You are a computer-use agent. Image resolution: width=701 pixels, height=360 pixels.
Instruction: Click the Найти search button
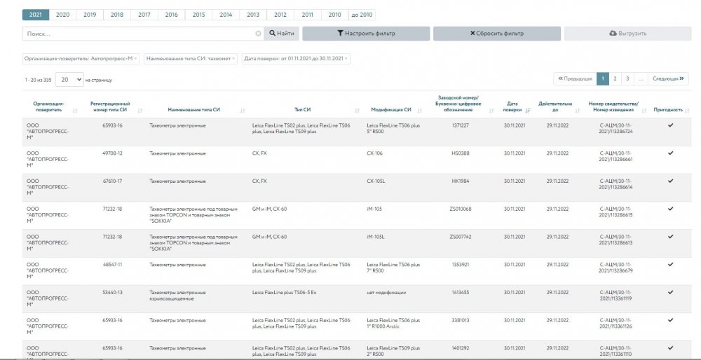[x=281, y=34]
